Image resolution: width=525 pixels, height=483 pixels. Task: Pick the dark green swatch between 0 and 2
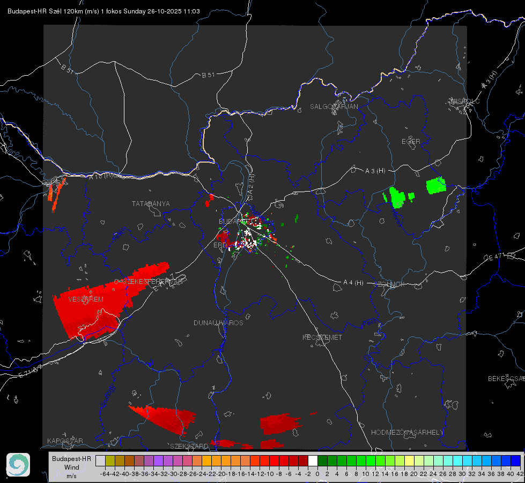[x=322, y=460]
